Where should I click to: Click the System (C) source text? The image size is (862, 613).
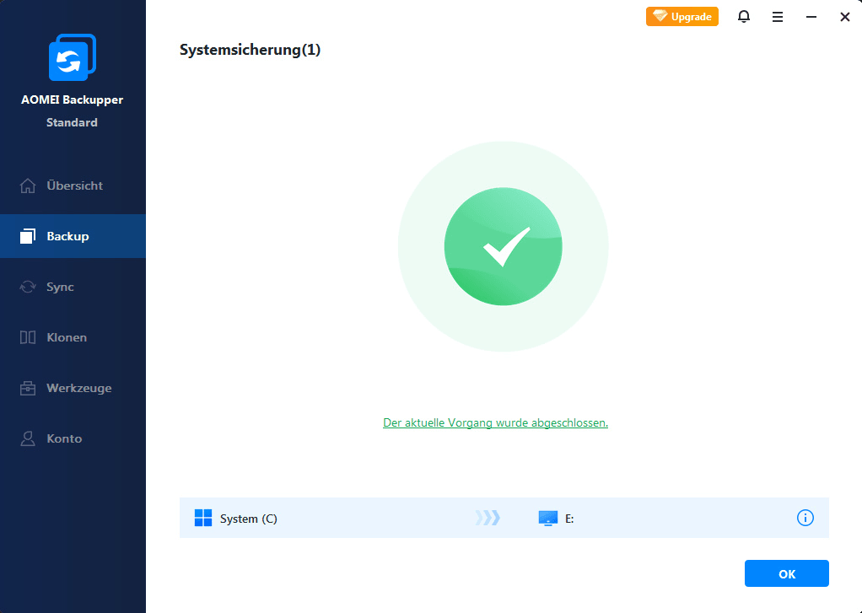click(x=249, y=519)
